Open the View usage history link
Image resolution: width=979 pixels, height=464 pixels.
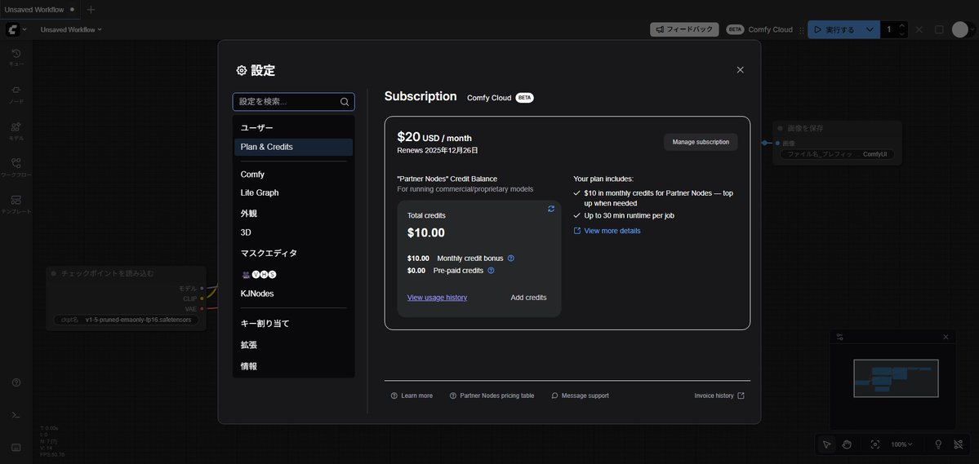[x=437, y=298]
